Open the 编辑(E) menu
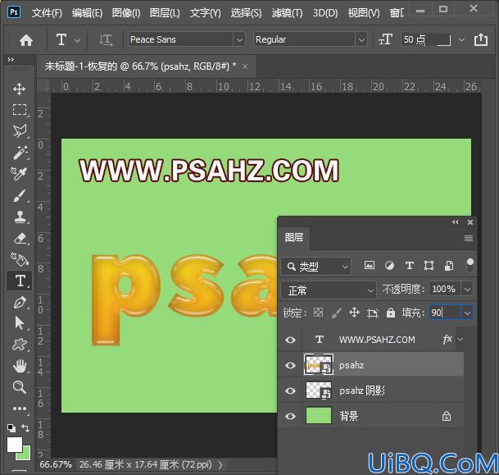The width and height of the screenshot is (499, 475). tap(87, 13)
